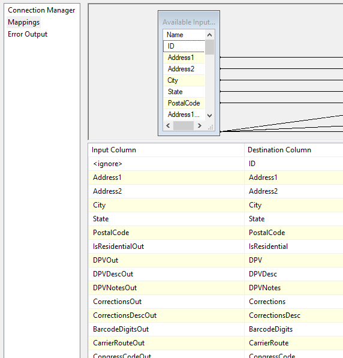The height and width of the screenshot is (358, 343).
Task: Click the vertical scrollbar thumb in Available Input
Action: coord(209,47)
